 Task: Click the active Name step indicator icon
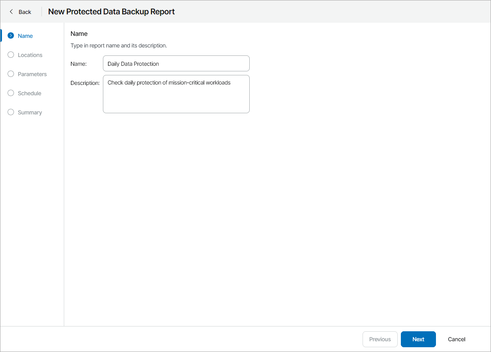(x=10, y=35)
